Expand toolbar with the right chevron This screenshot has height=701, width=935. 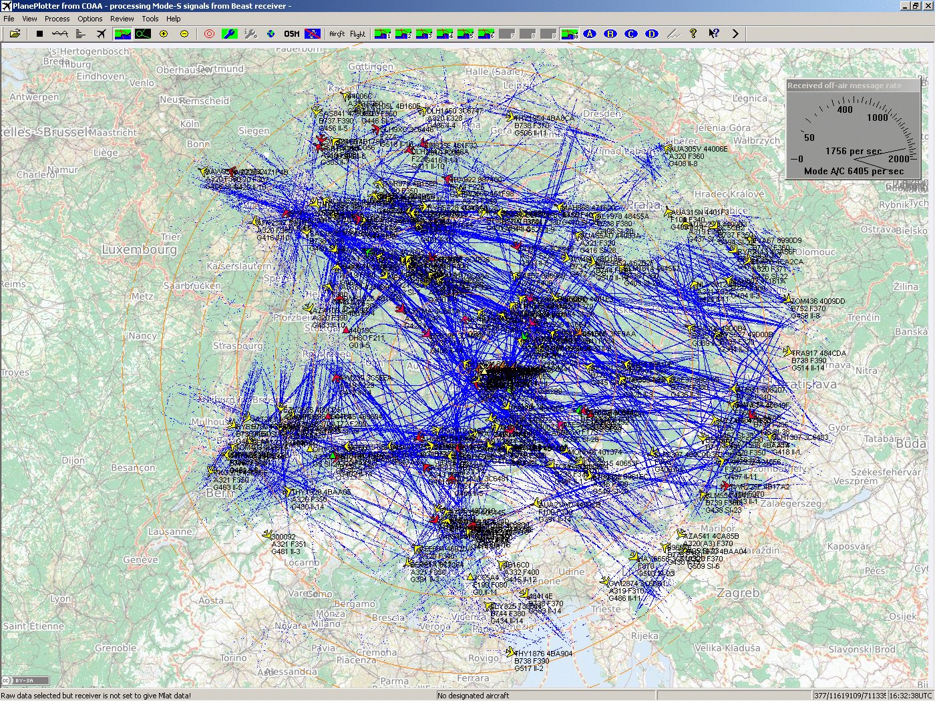pos(735,33)
